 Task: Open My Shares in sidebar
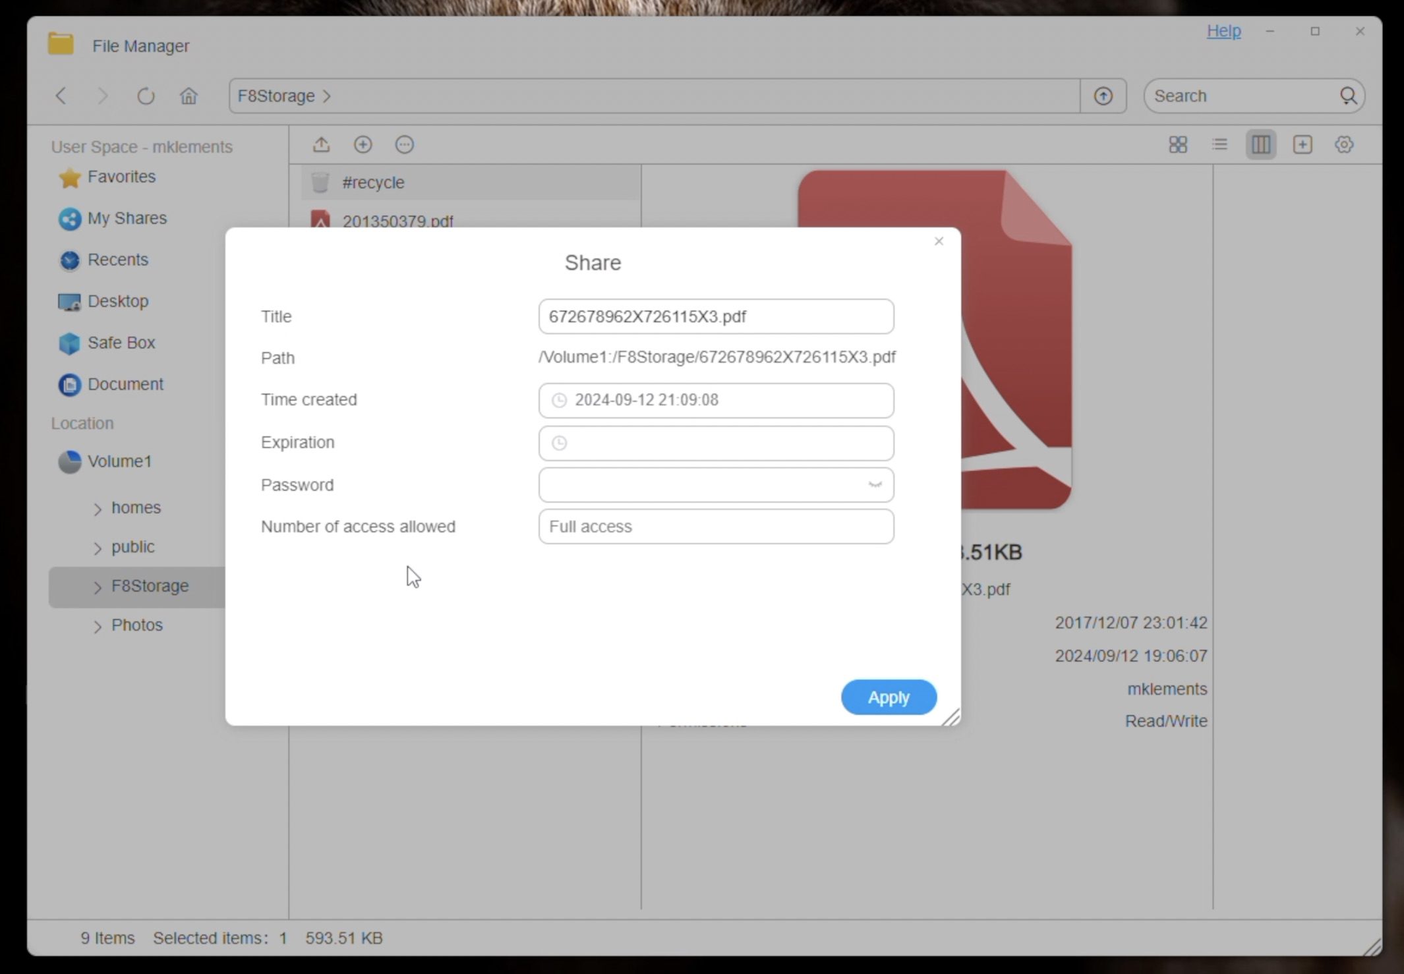click(127, 218)
